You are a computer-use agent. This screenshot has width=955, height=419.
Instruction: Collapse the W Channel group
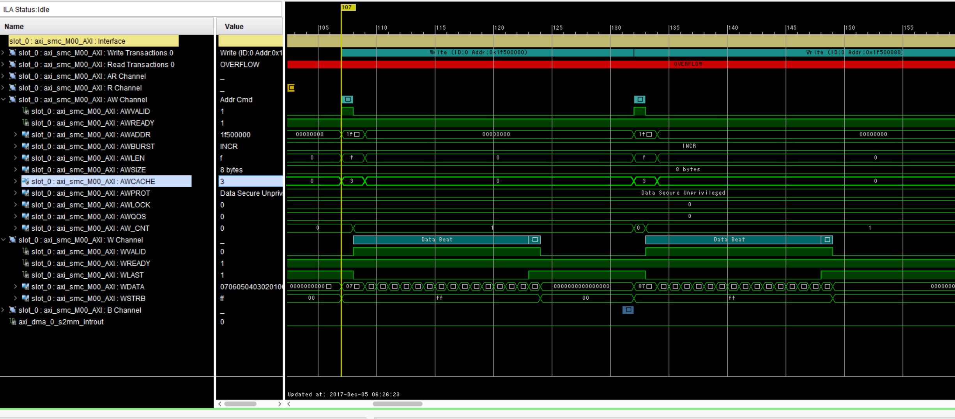[x=3, y=240]
